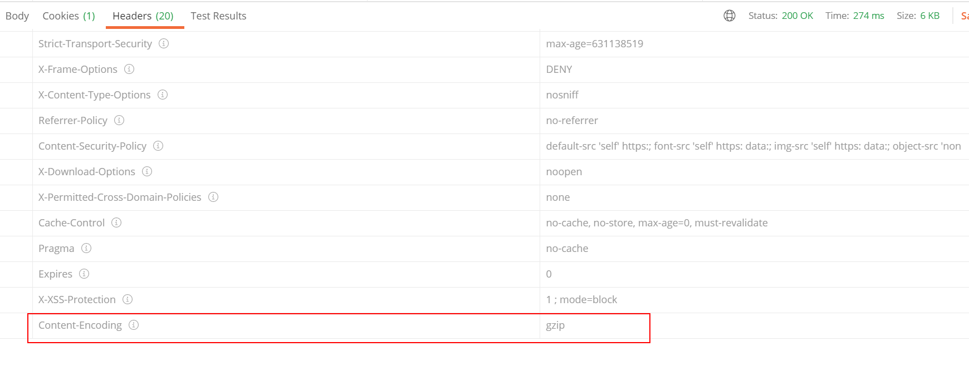Open info for X-Content-Type-Options header
969x366 pixels.
pyautogui.click(x=162, y=95)
